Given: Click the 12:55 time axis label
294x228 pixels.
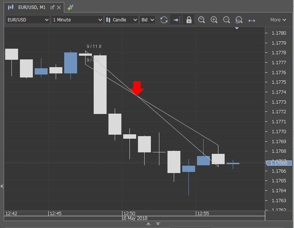Looking at the screenshot, I should click(203, 213).
